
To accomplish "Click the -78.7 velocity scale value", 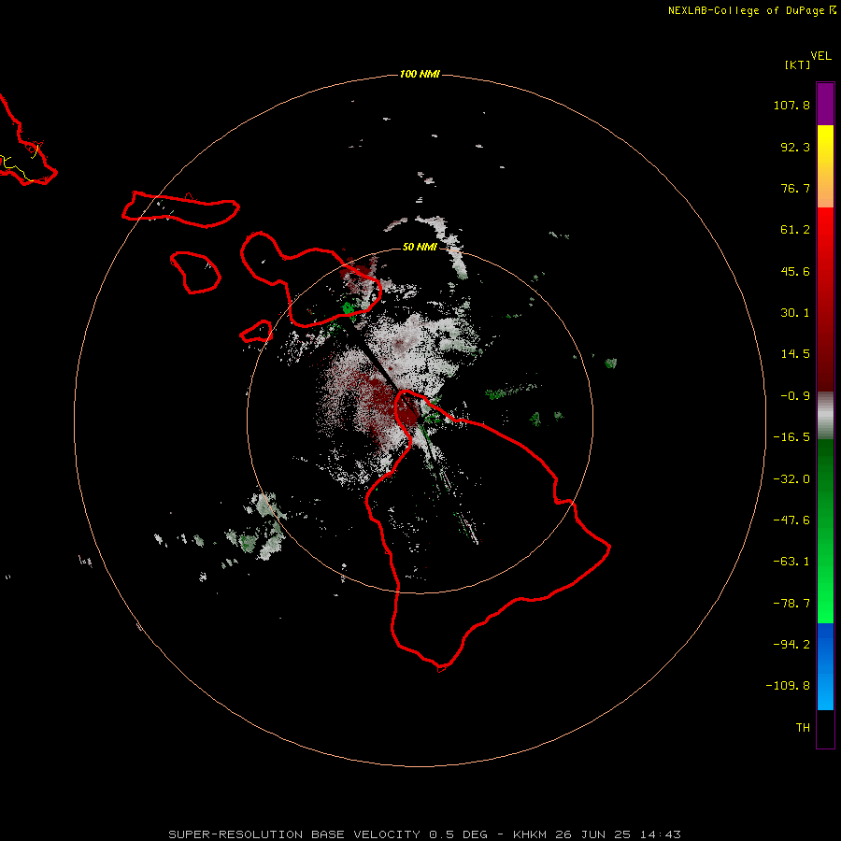I will (791, 604).
